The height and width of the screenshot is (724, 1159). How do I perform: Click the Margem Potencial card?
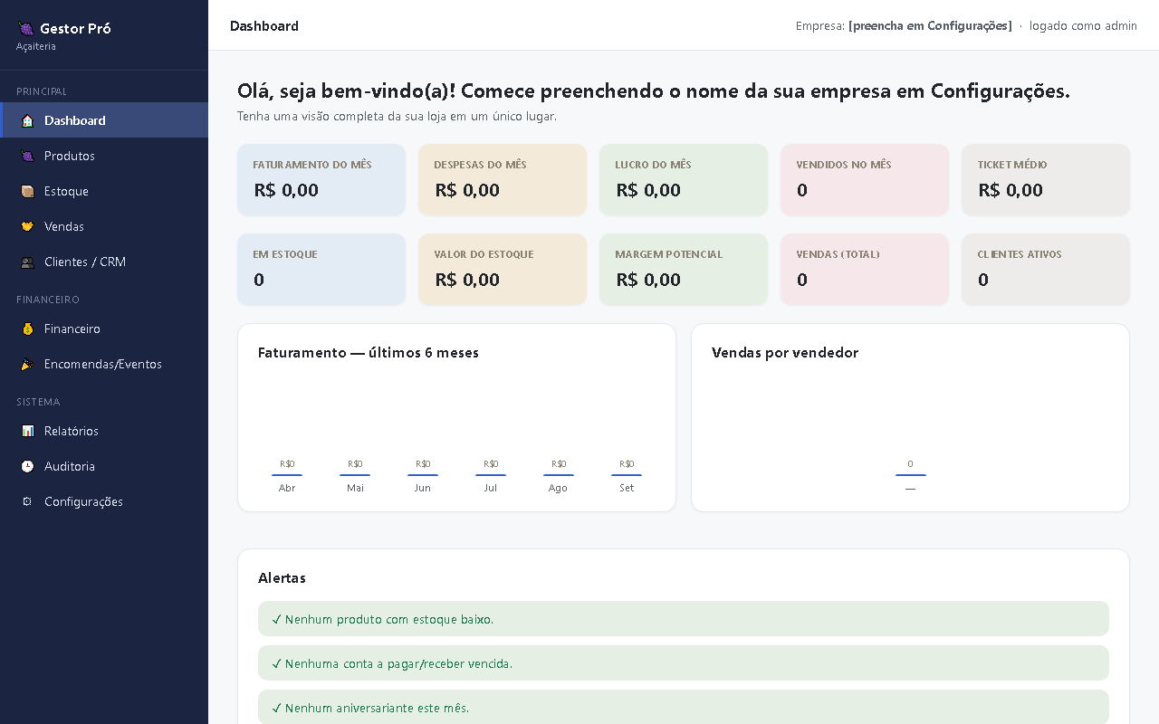point(684,269)
